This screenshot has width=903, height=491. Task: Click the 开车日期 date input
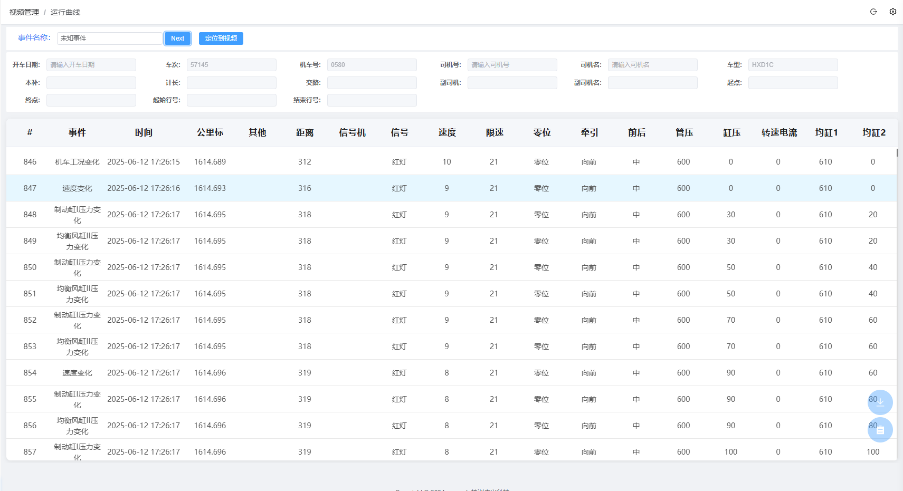[x=91, y=64]
